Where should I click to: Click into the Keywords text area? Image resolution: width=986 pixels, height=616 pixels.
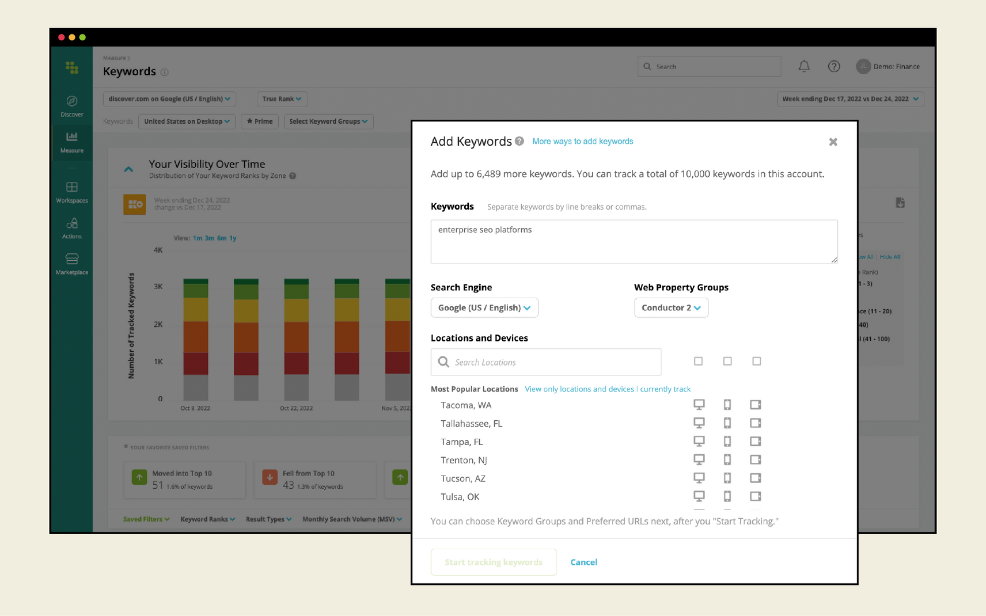click(x=634, y=242)
